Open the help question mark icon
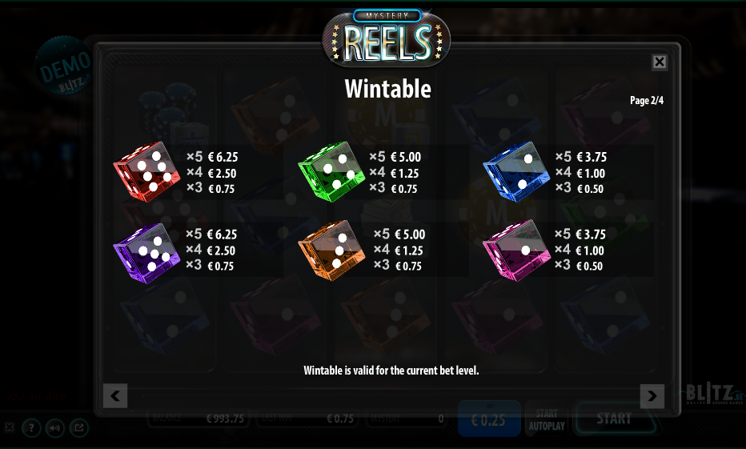The width and height of the screenshot is (746, 449). pos(31,428)
